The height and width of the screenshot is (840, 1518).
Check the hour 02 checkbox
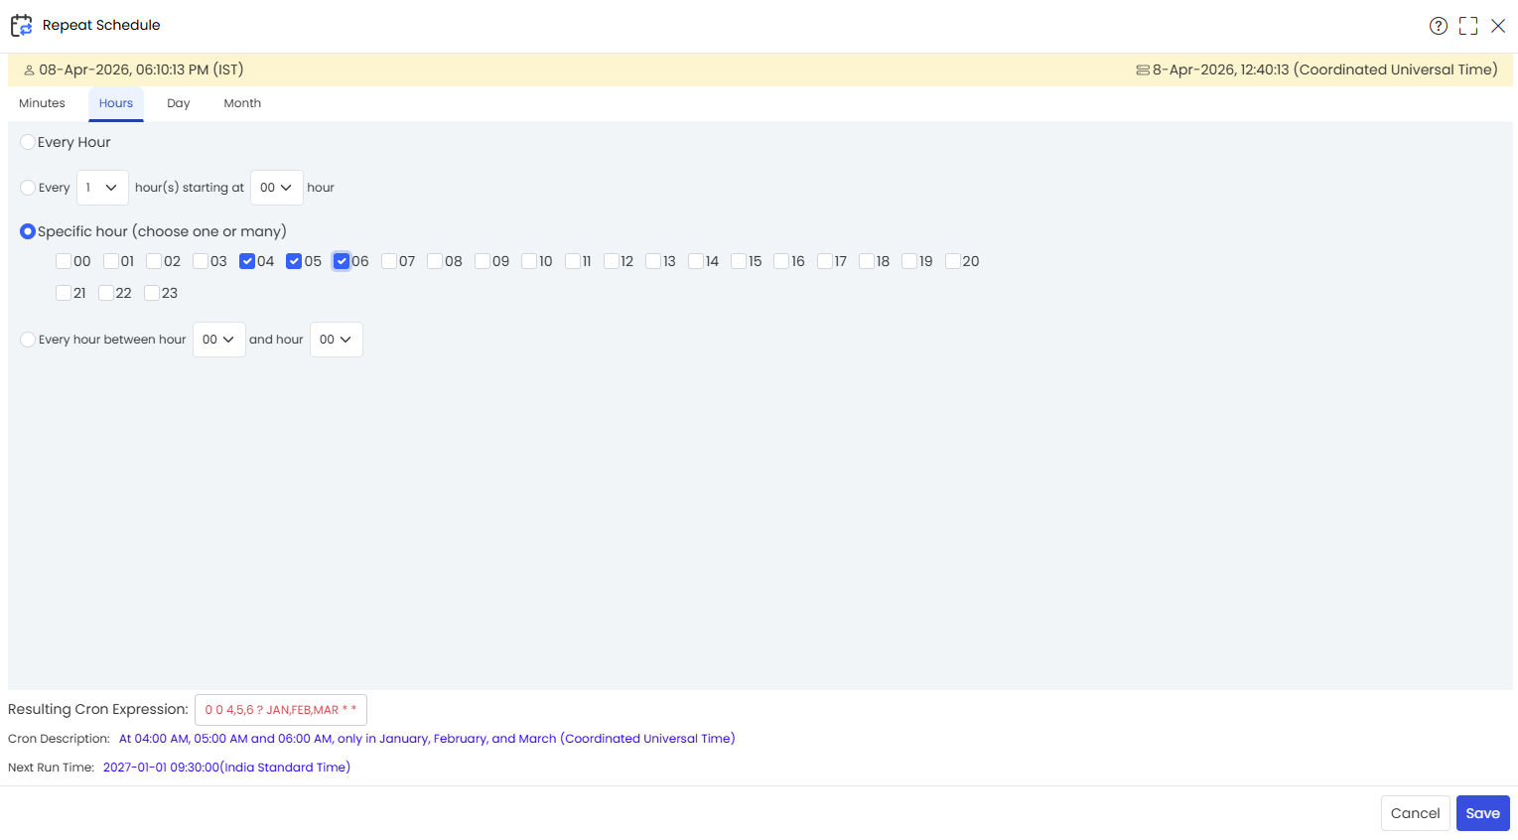click(154, 261)
